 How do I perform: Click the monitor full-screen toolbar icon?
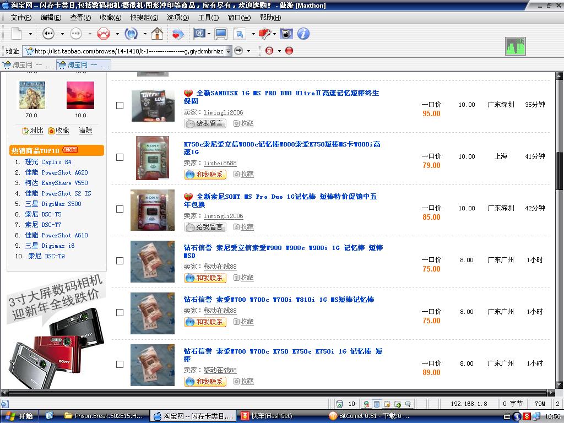click(x=221, y=34)
